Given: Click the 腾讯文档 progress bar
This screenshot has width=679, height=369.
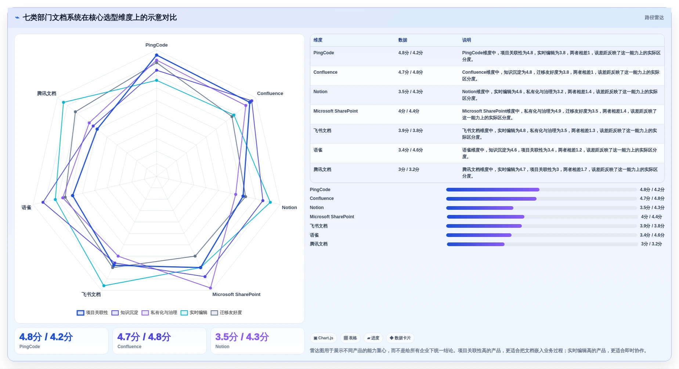Looking at the screenshot, I should click(542, 244).
